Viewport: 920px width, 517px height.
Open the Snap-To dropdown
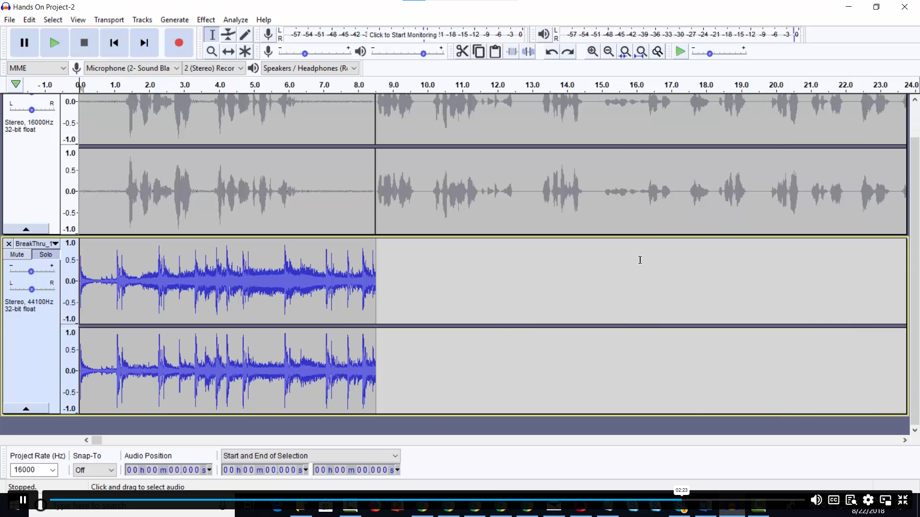(x=94, y=470)
